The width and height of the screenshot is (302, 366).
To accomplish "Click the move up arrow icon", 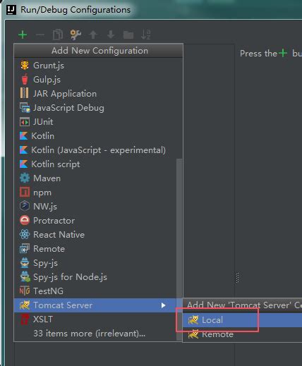I will coord(93,35).
